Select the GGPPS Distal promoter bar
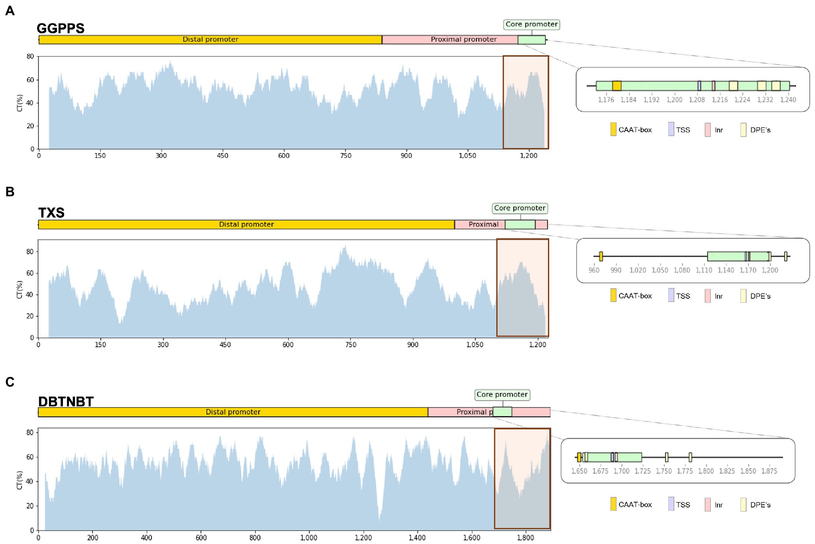 click(210, 40)
